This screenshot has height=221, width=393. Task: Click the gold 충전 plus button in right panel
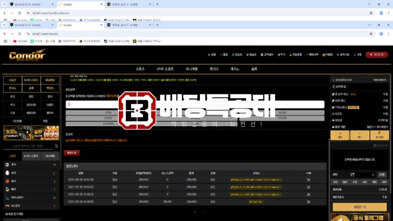coord(340,136)
